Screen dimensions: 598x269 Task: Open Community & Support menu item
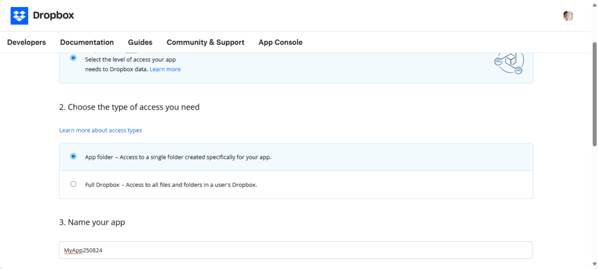206,42
